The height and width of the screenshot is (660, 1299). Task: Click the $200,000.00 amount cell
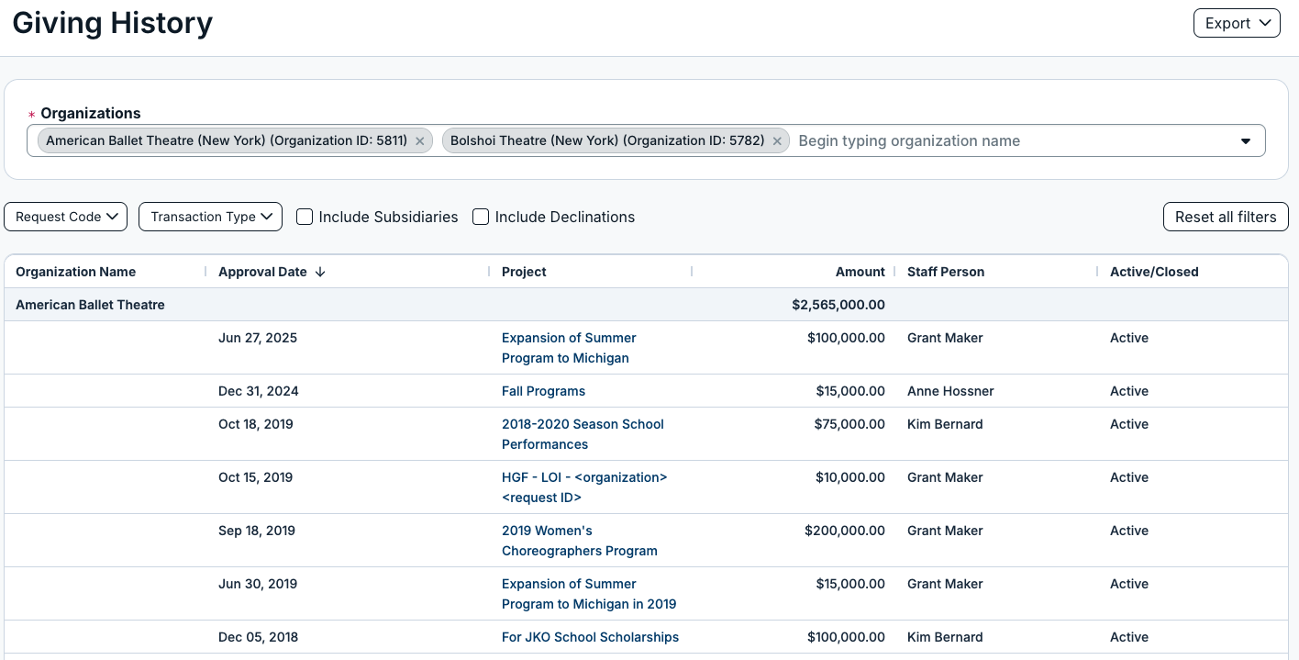tap(845, 531)
